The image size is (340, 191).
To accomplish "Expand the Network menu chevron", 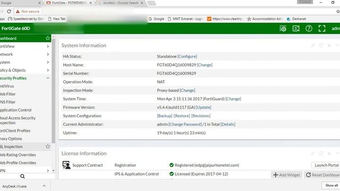I will (x=48, y=54).
